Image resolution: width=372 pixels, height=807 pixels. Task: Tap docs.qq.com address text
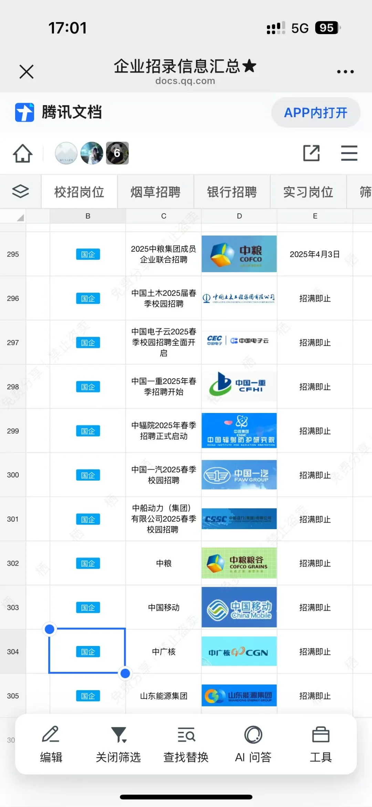pos(185,81)
